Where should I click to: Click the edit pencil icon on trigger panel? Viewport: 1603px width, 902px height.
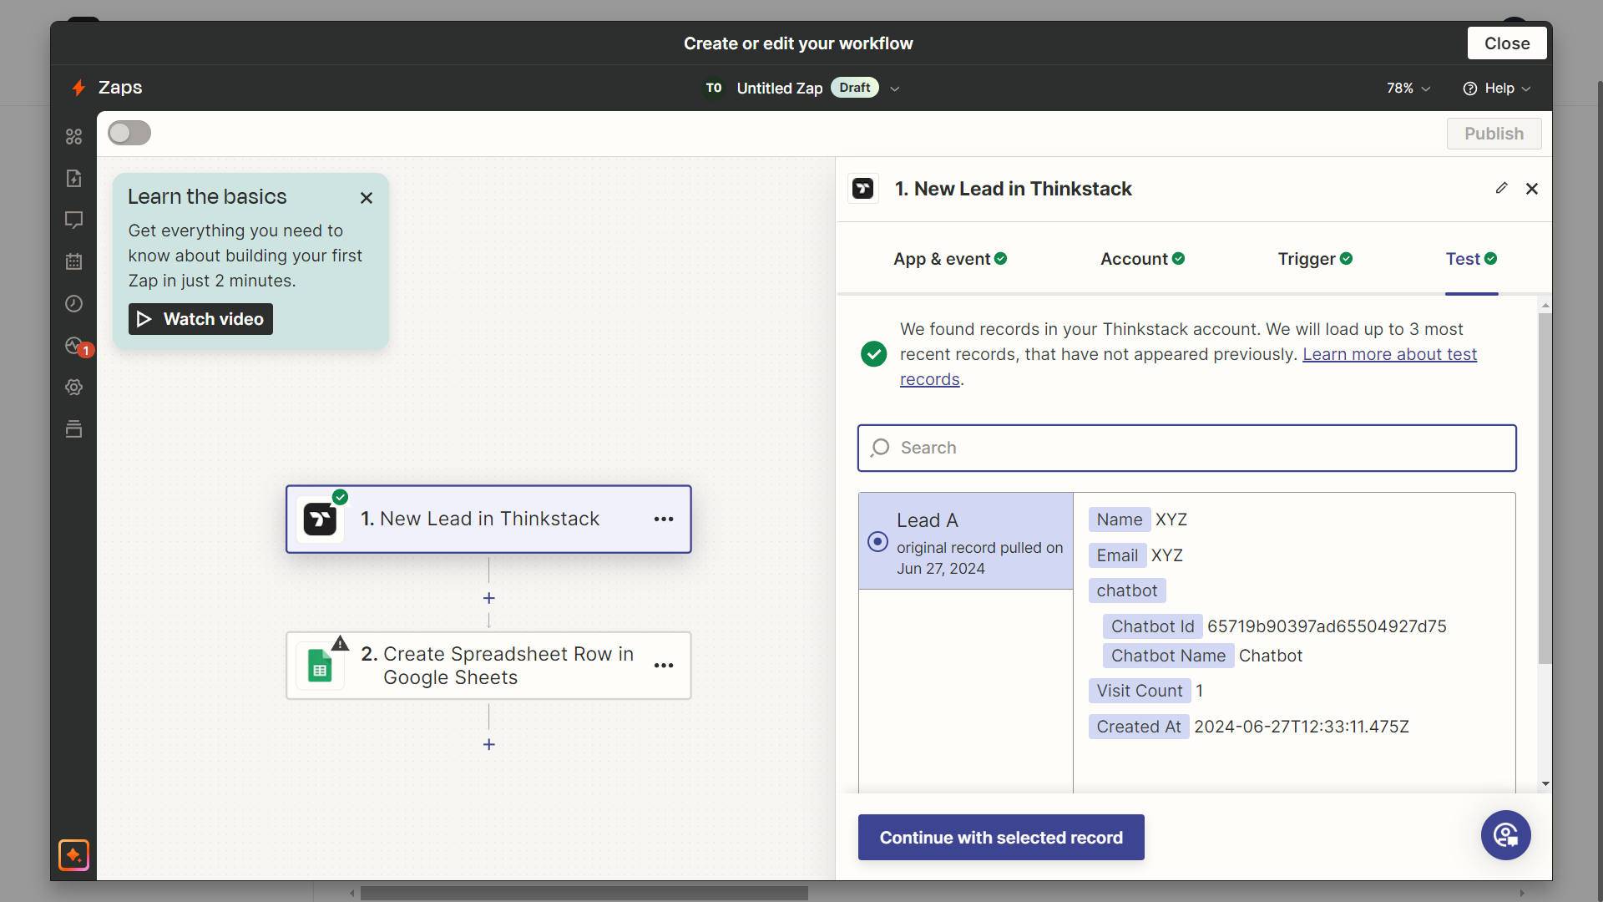tap(1502, 188)
